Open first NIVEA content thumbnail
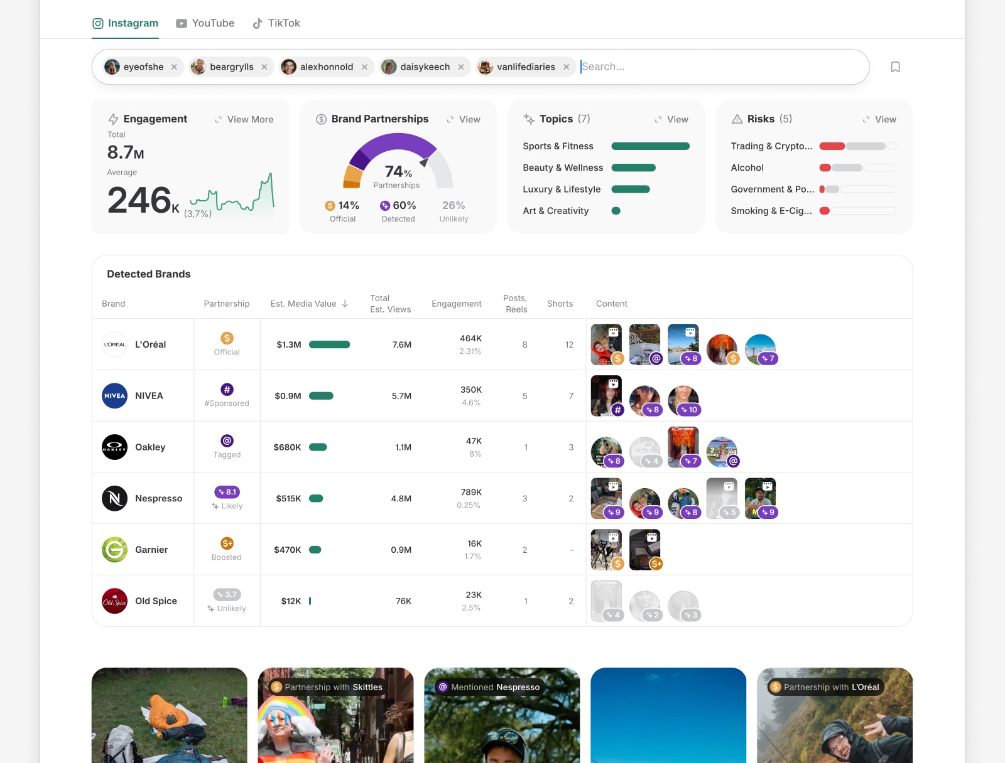Screen dimensions: 1005x763 click(606, 396)
